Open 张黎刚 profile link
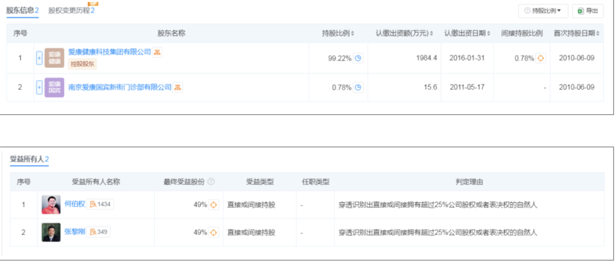This screenshot has width=615, height=263. coord(75,232)
